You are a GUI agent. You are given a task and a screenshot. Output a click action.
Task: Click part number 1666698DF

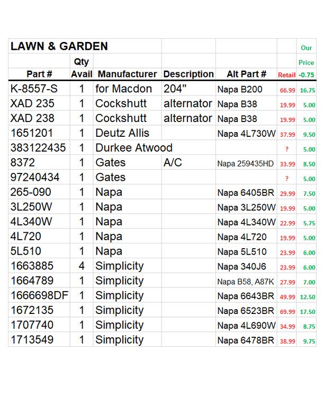(39, 296)
